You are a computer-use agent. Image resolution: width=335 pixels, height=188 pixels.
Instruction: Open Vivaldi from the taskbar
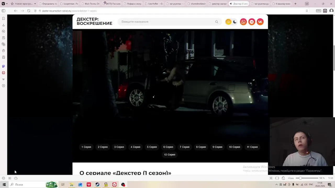(114, 185)
